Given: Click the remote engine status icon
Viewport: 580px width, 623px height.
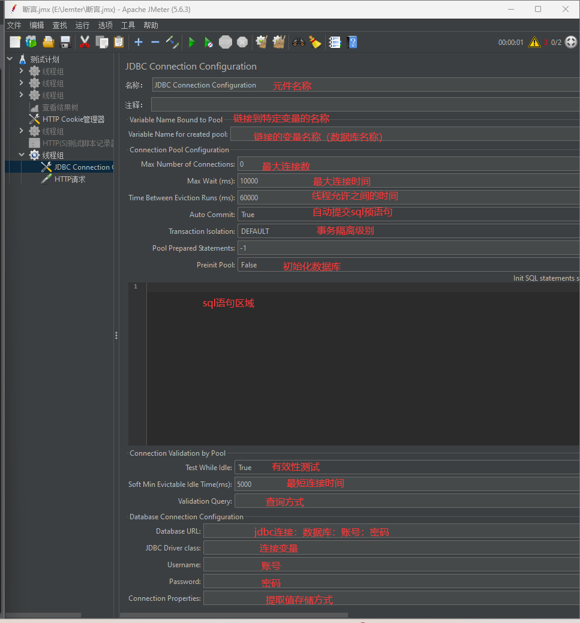Looking at the screenshot, I should pos(571,42).
